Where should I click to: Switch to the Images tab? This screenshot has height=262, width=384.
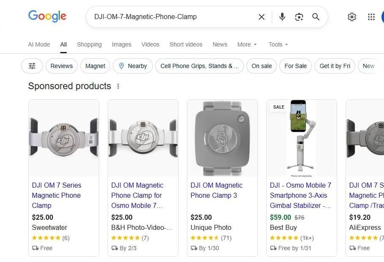(x=122, y=44)
